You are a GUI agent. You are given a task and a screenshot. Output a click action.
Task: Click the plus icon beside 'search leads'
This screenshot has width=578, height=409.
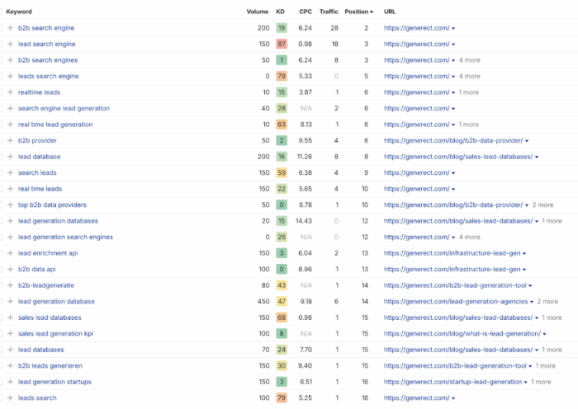[10, 172]
